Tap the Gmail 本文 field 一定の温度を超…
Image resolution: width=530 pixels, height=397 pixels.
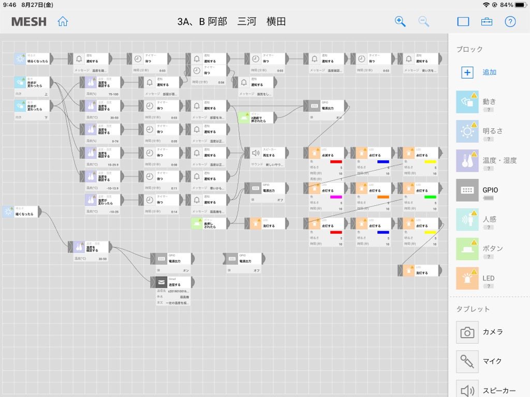(172, 303)
